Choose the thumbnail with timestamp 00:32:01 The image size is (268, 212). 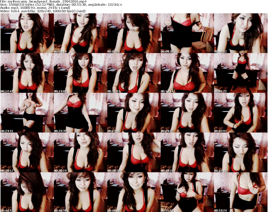241,113
